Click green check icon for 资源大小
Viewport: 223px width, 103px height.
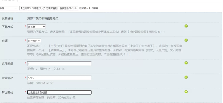coord(186,77)
